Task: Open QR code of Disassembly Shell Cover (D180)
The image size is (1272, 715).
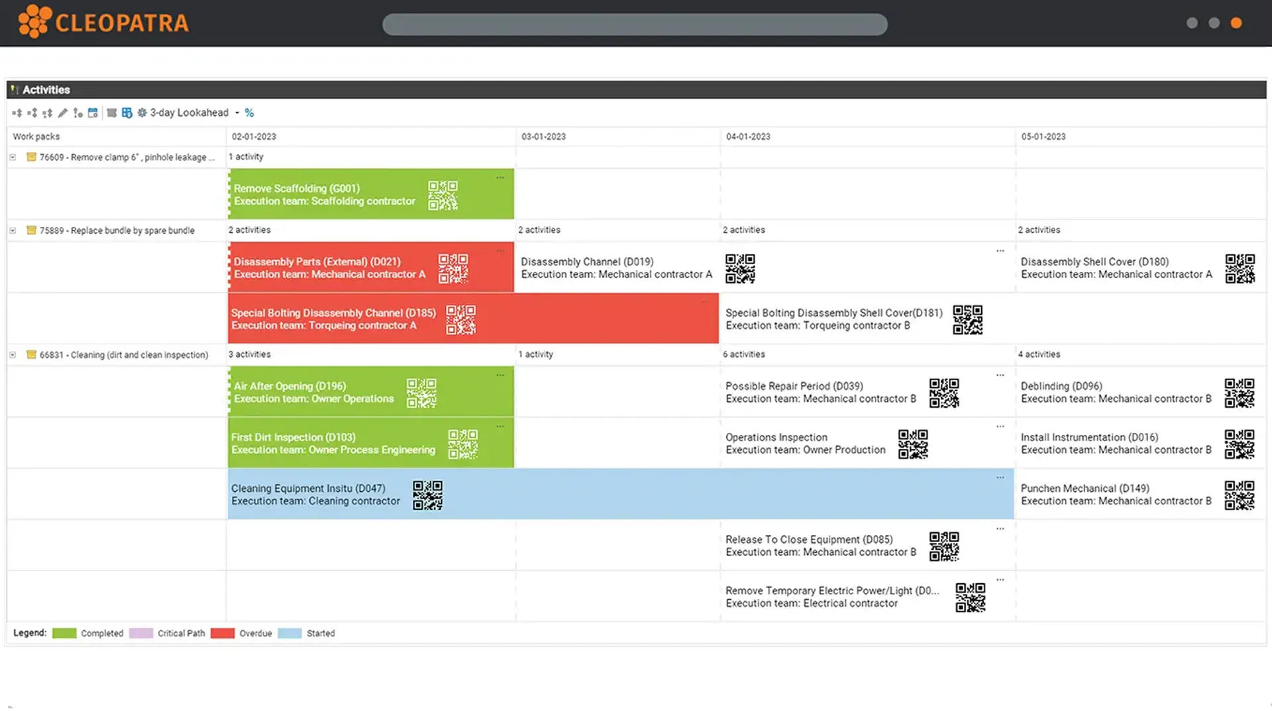Action: coord(1240,268)
